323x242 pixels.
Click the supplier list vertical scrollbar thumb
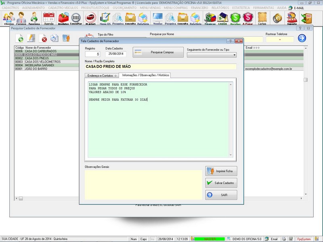point(306,80)
